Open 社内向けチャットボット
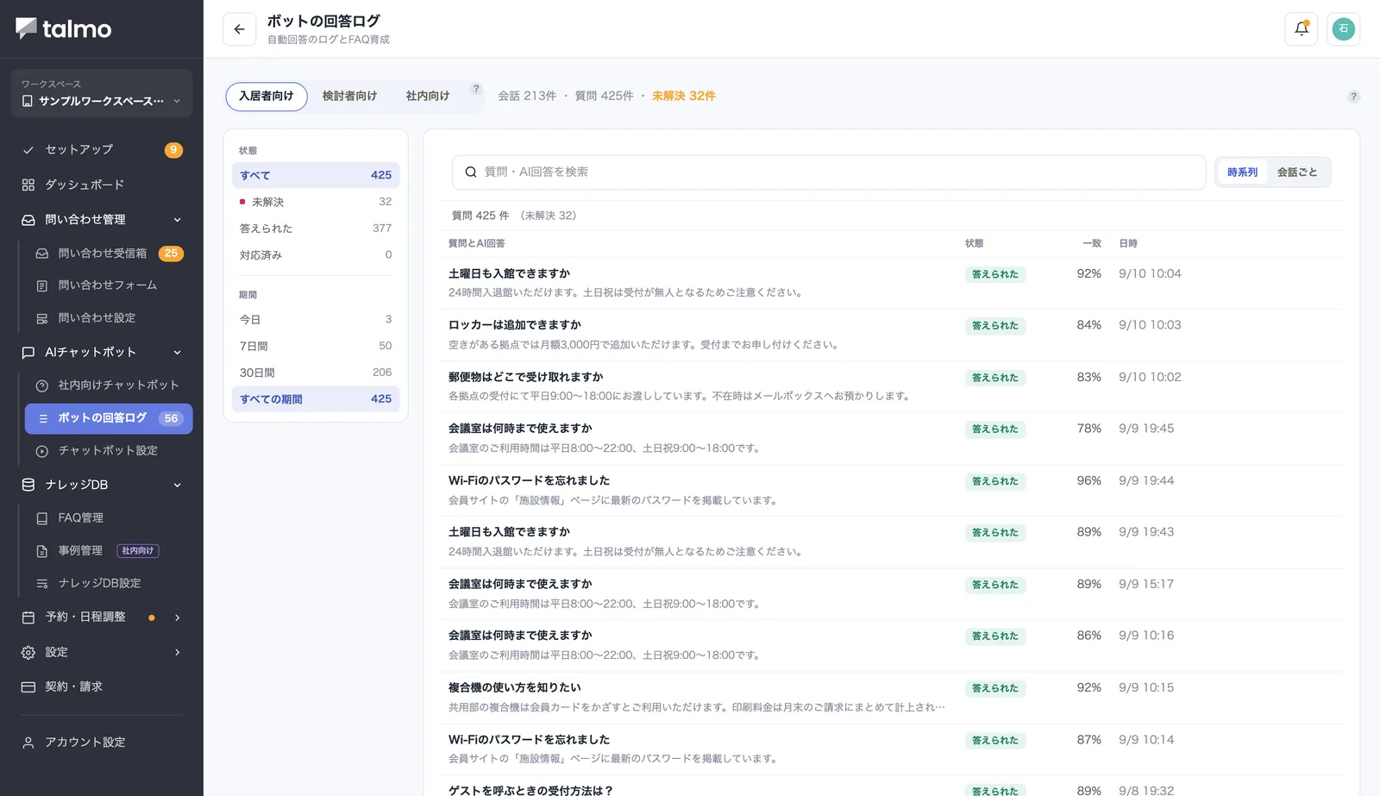 (109, 385)
